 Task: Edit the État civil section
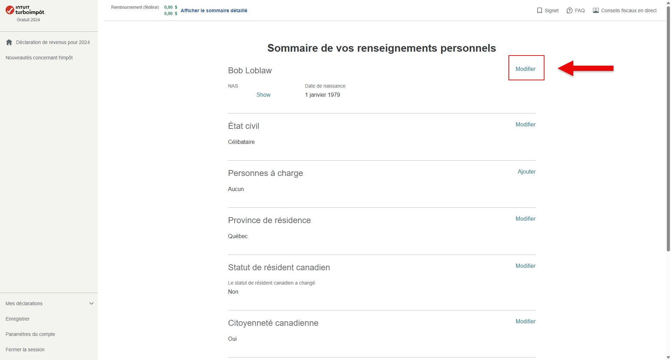526,124
